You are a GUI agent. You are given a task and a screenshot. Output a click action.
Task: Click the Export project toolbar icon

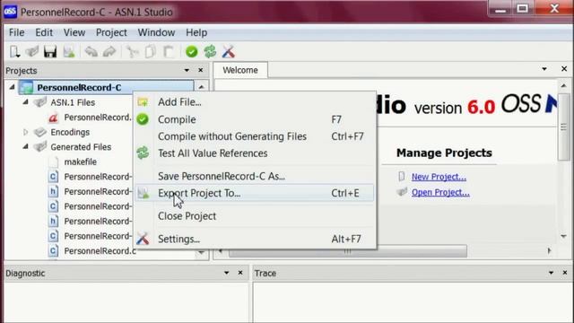pos(69,52)
